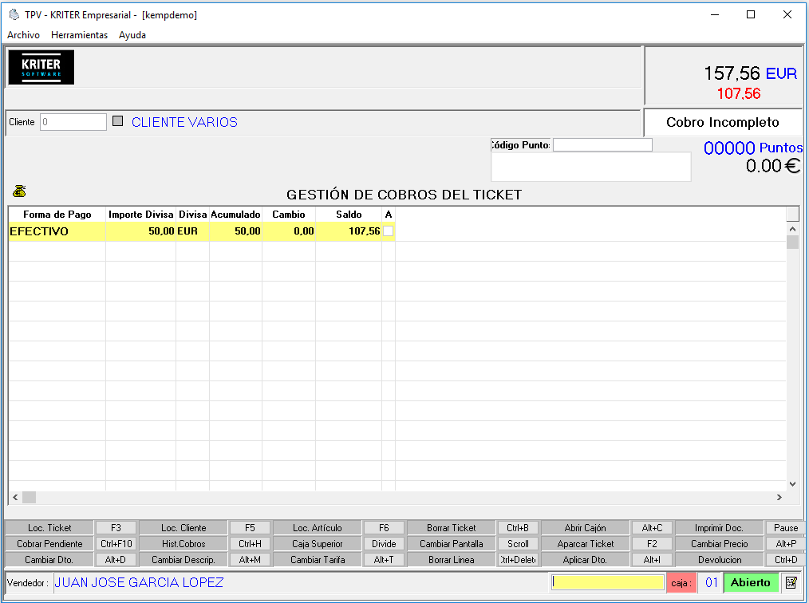Click the Alt+M shortcut button

click(x=250, y=560)
